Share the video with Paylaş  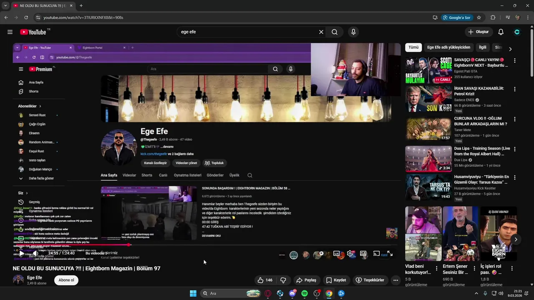[x=306, y=280]
